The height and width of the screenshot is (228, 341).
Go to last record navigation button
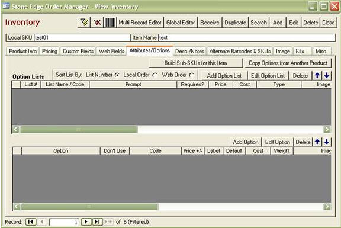[98, 221]
